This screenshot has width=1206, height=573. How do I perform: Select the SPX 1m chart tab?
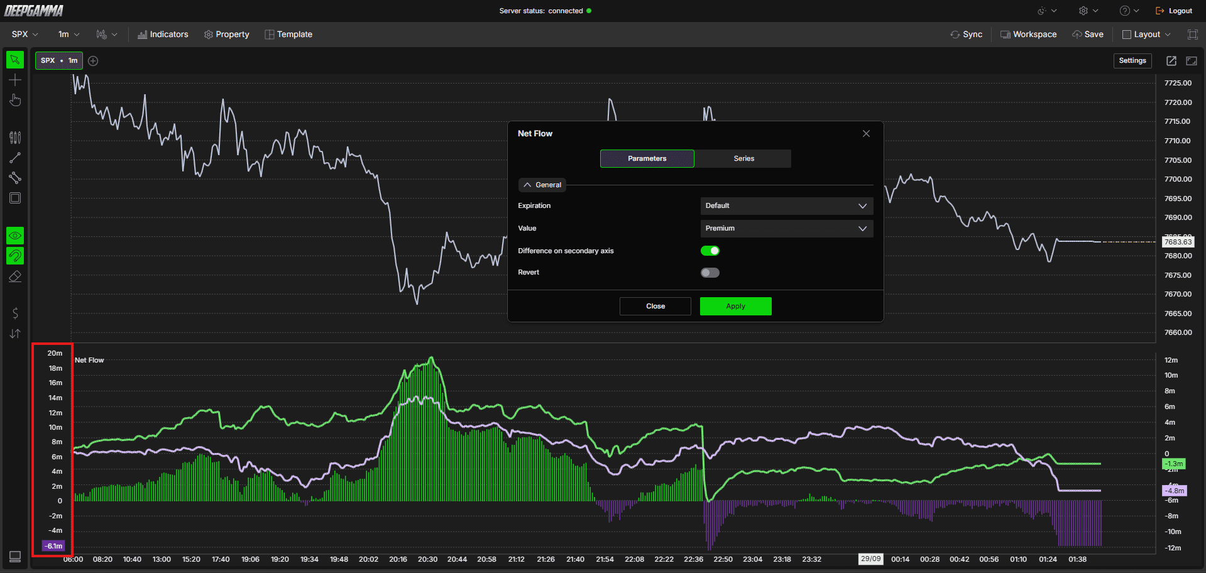[59, 61]
